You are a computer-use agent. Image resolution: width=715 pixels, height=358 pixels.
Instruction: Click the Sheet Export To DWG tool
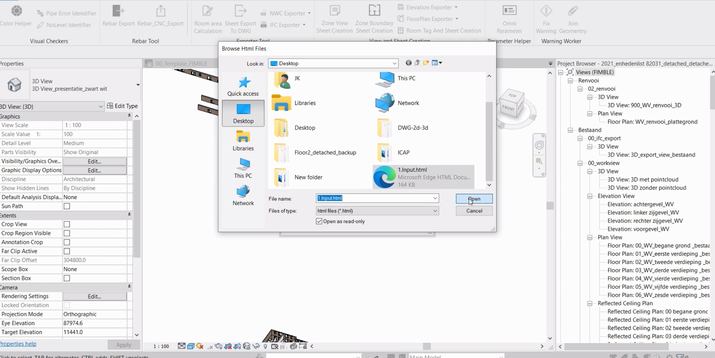pyautogui.click(x=240, y=20)
